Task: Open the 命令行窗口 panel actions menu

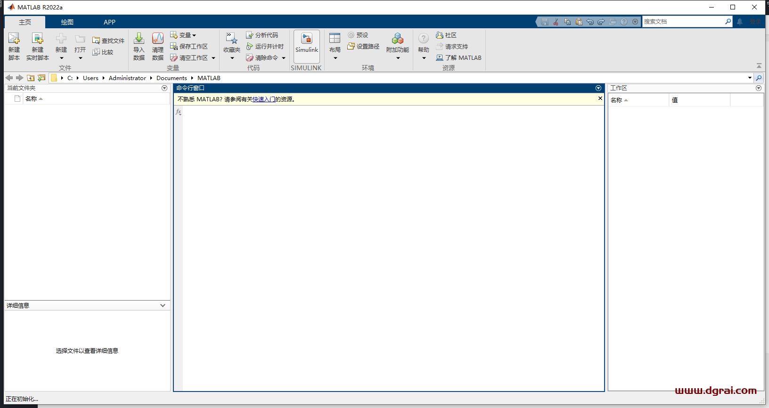Action: (x=598, y=88)
